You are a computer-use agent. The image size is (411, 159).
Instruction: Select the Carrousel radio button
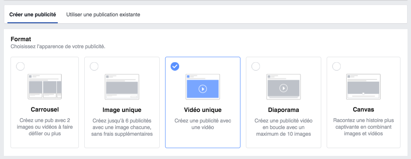(20, 66)
